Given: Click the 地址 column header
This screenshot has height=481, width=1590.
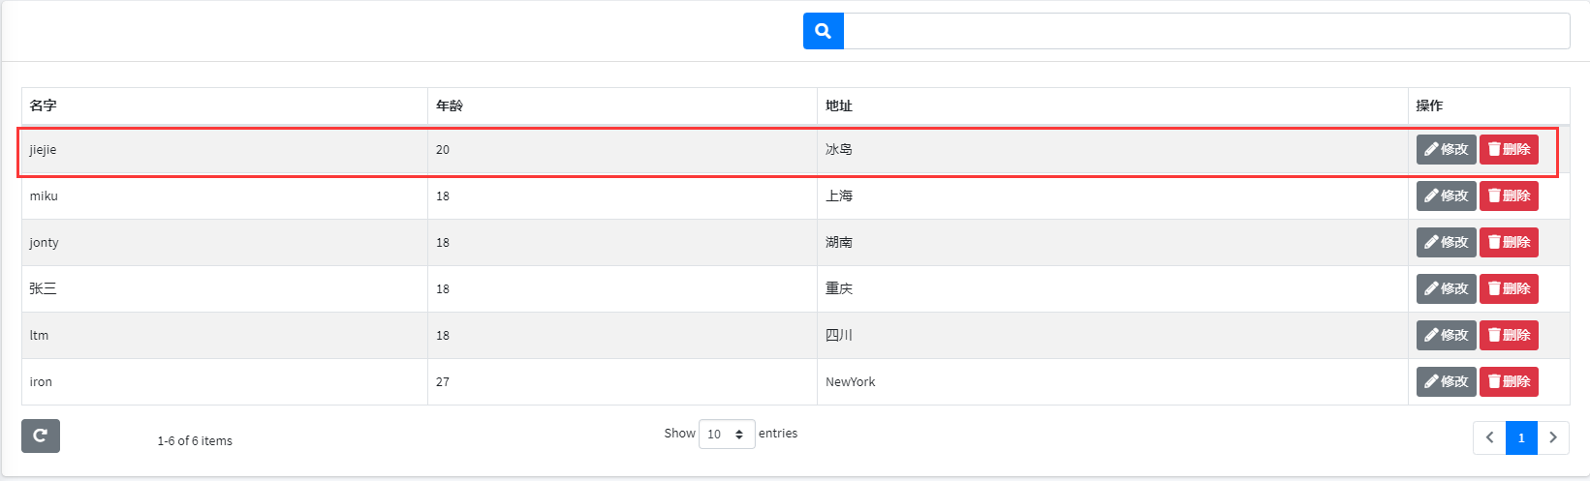Looking at the screenshot, I should pyautogui.click(x=839, y=105).
